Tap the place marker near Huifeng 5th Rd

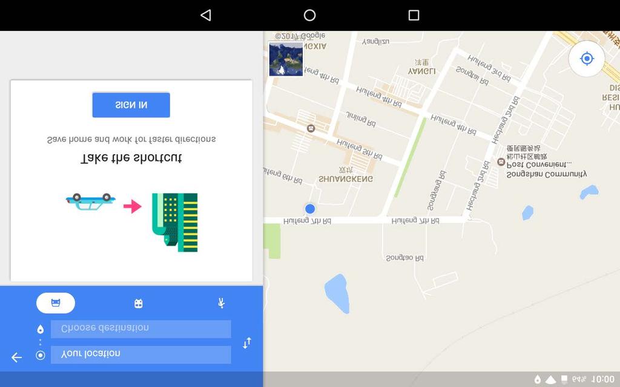click(311, 128)
